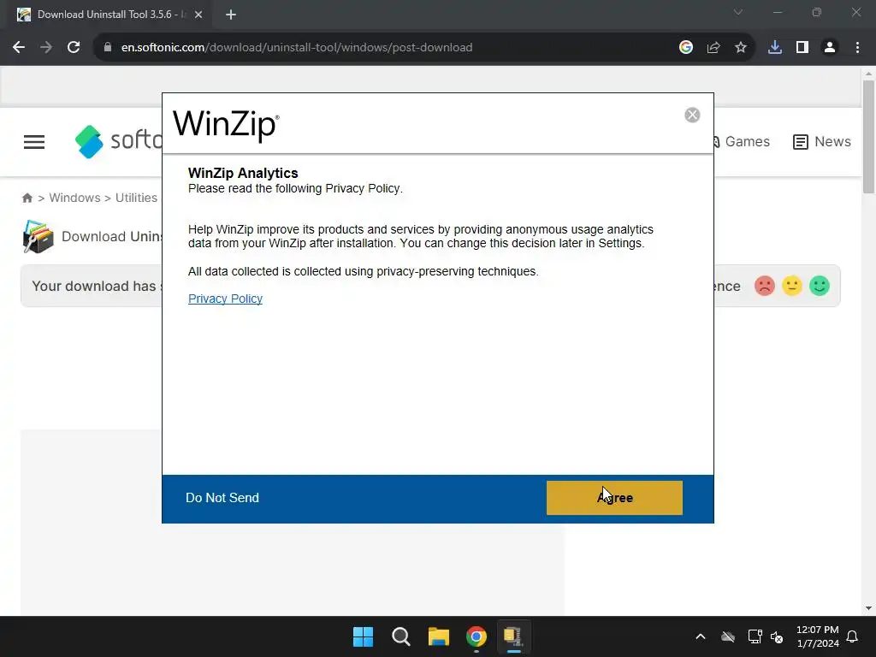Image resolution: width=876 pixels, height=657 pixels.
Task: Open the clock showing 12:07 PM
Action: 818,636
